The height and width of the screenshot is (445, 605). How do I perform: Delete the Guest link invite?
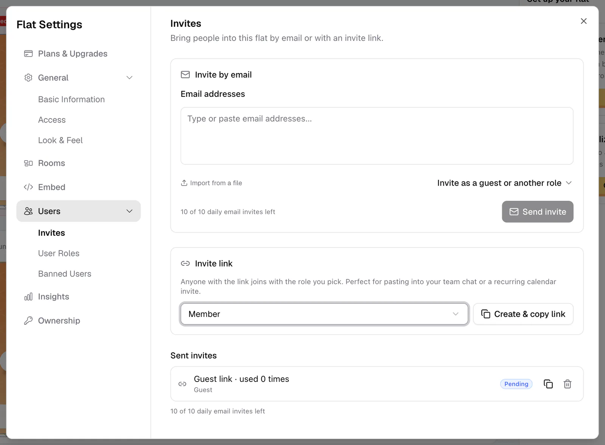(568, 384)
